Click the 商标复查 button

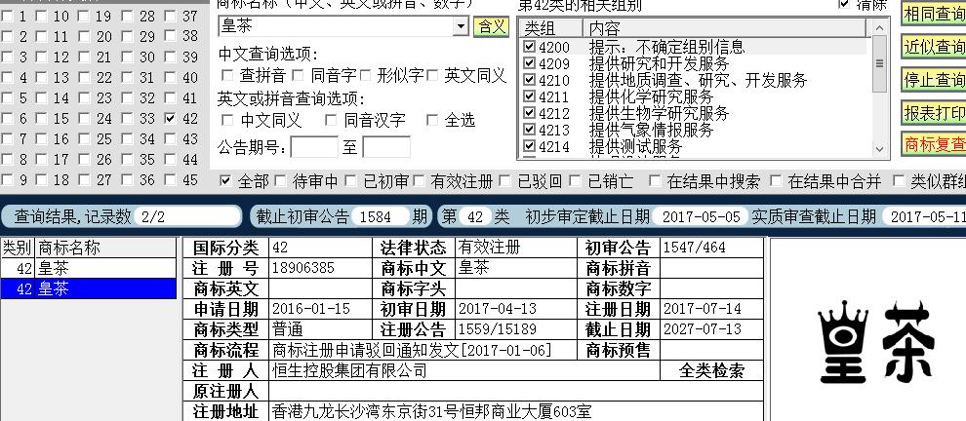coord(934,144)
